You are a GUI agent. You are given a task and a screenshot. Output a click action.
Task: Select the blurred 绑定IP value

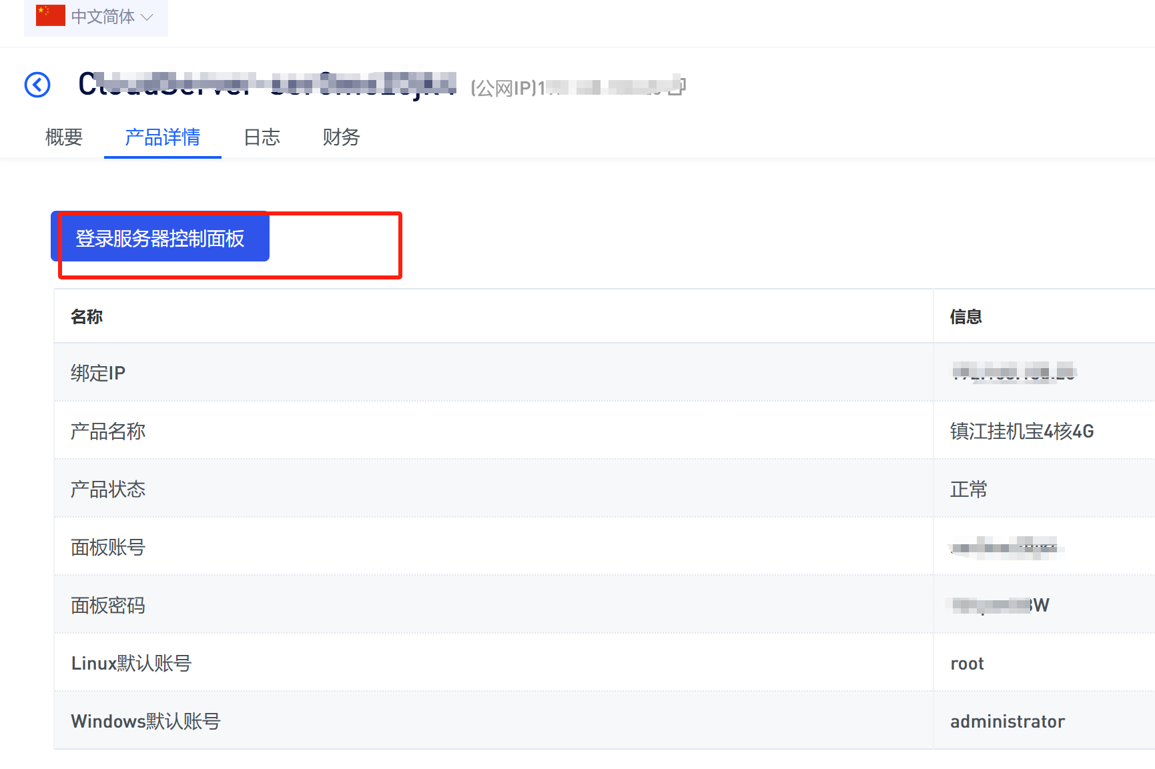click(x=1014, y=372)
